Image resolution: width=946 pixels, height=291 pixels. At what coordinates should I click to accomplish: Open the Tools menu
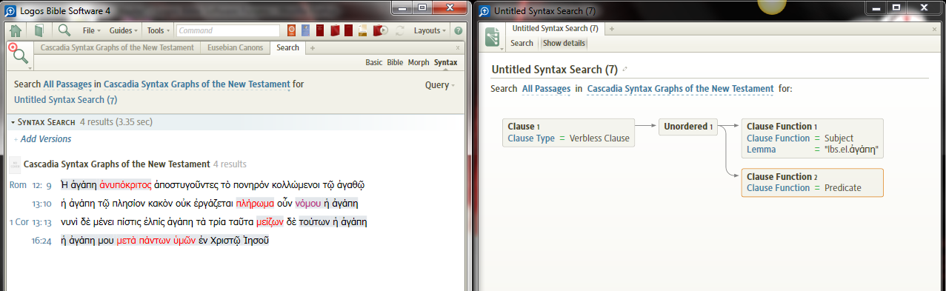click(158, 30)
